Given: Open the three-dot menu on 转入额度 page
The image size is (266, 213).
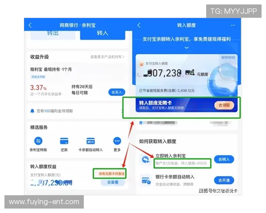Looking at the screenshot, I should point(233,25).
